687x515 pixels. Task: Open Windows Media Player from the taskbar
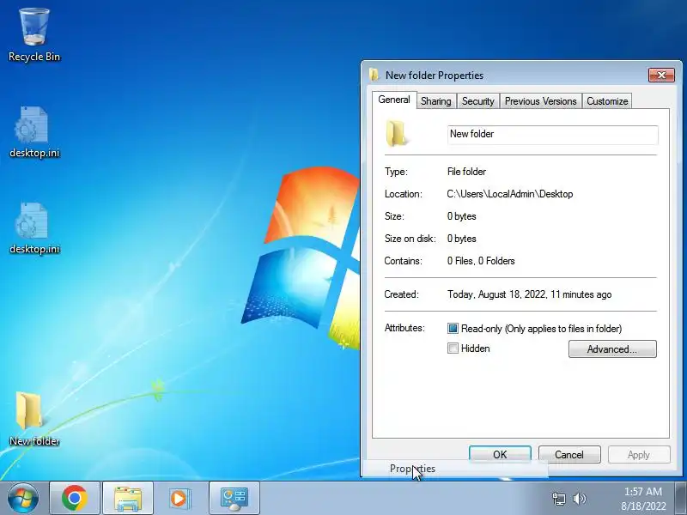[x=179, y=498]
